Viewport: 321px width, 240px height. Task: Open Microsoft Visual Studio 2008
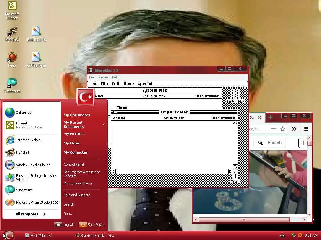[x=32, y=202]
